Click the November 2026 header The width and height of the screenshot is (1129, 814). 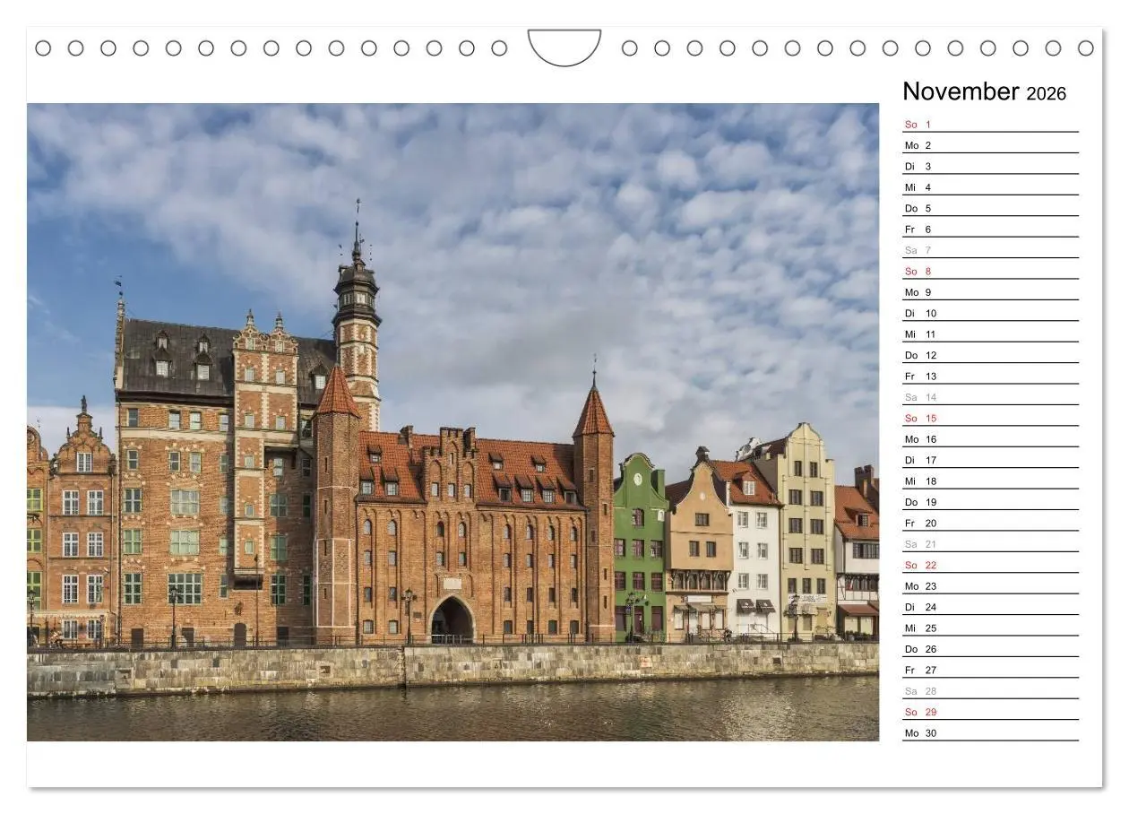click(986, 91)
